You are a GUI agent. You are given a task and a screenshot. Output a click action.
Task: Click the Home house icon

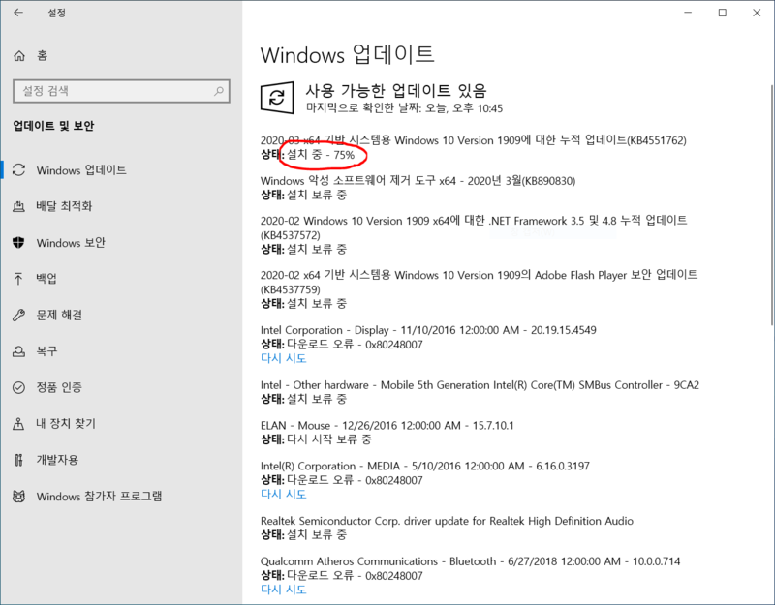click(19, 56)
